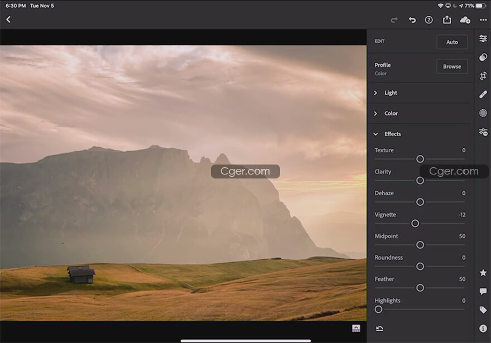
Task: Click the Highlights value 0
Action: 464,301
